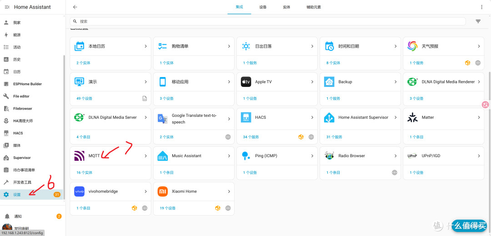The image size is (491, 236).
Task: Expand the Music Assistant card chevron
Action: tap(229, 156)
